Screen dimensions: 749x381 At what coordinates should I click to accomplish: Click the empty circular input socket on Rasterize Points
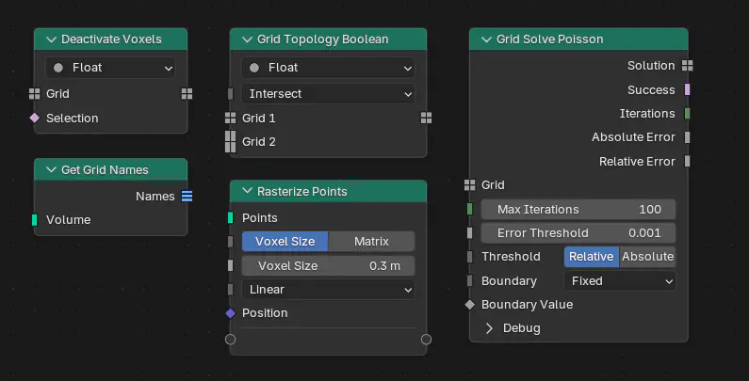[230, 339]
